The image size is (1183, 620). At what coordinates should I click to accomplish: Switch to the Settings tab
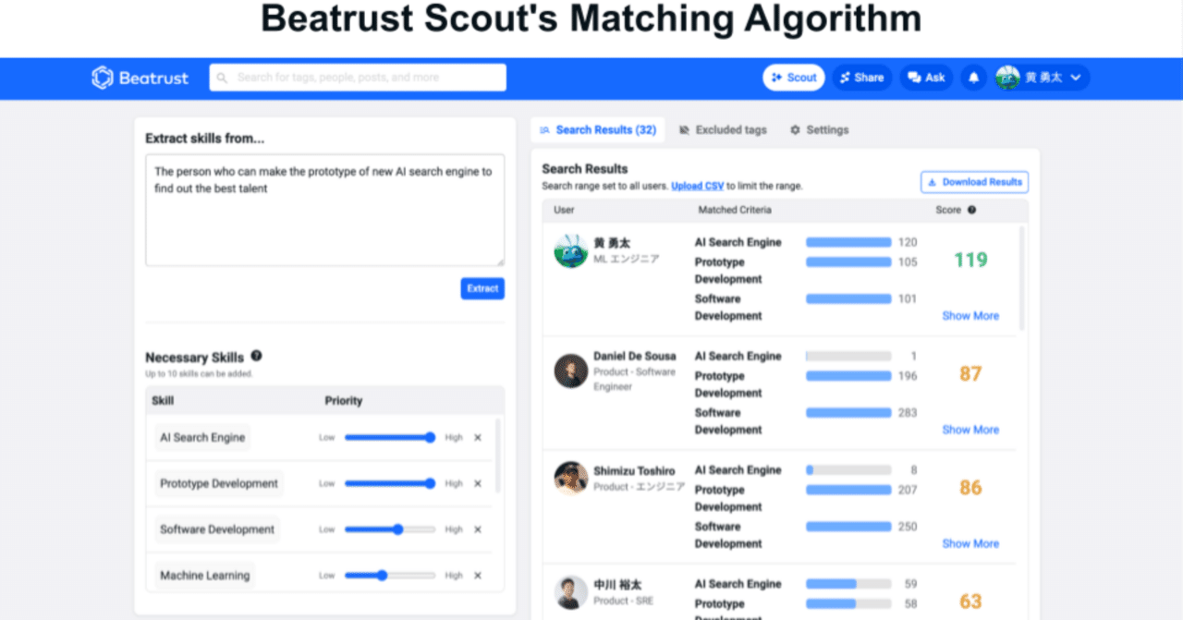[x=819, y=130]
